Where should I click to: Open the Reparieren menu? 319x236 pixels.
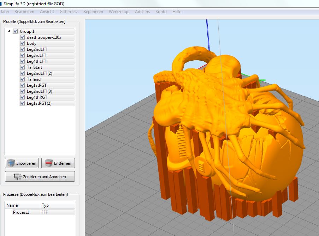click(93, 12)
